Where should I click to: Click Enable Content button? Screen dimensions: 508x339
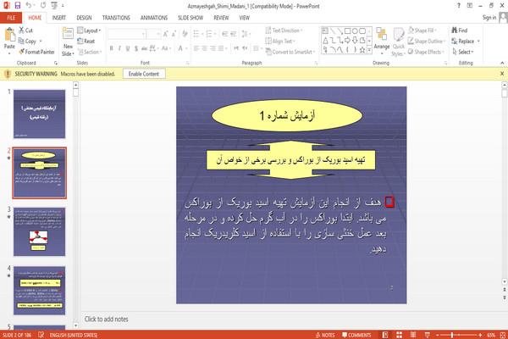(x=144, y=74)
